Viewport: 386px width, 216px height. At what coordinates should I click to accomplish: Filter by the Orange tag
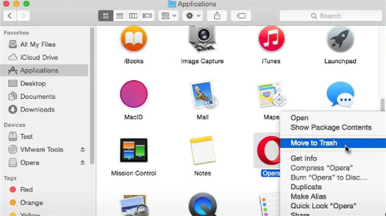[44, 203]
